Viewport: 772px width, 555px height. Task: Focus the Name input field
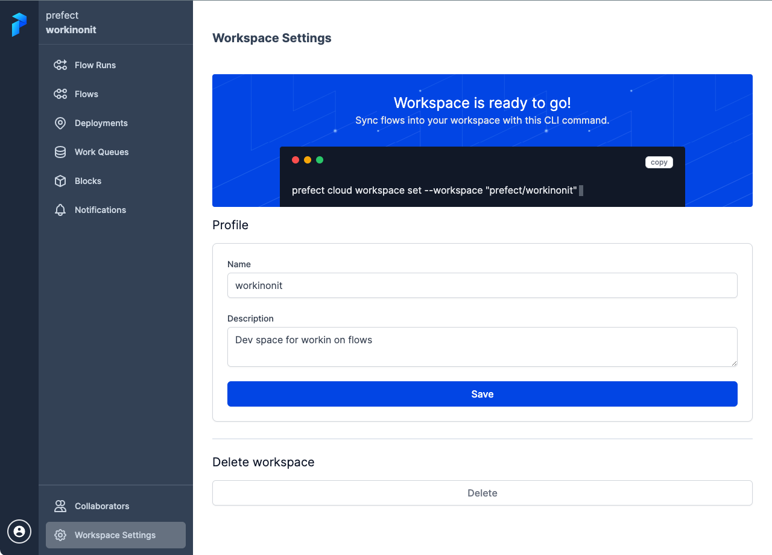coord(482,285)
